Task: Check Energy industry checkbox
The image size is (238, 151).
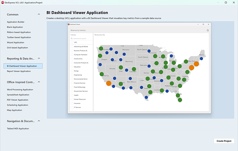Action: click(72, 71)
